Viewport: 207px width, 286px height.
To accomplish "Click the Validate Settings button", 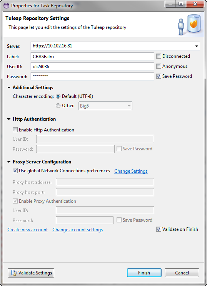I will [31, 273].
